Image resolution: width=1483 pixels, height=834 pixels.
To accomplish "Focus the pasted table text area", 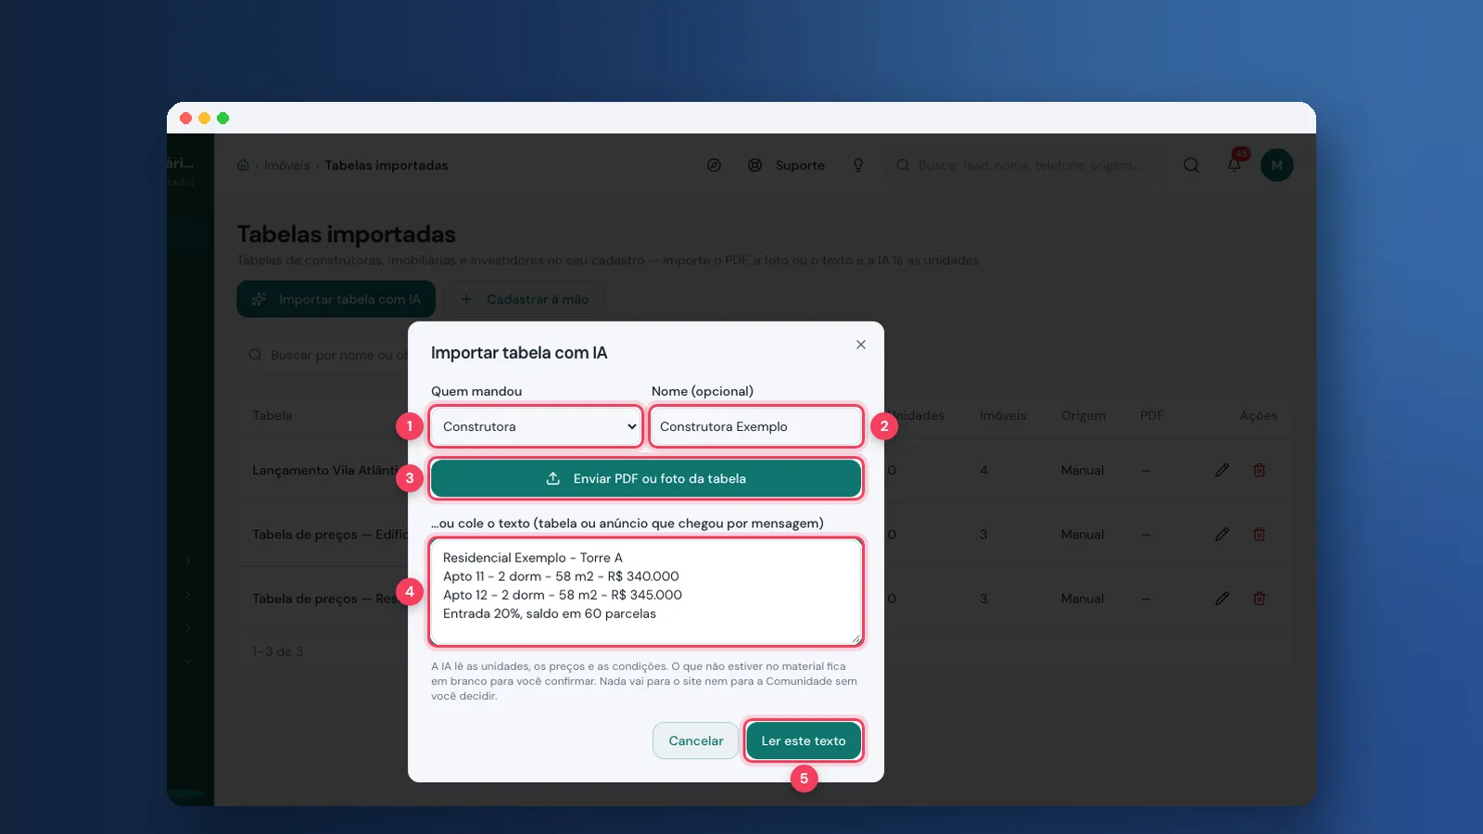I will click(x=646, y=591).
